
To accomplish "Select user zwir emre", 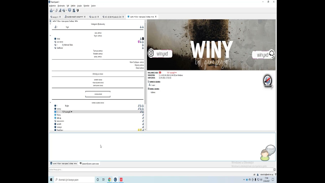I will click(x=60, y=42).
